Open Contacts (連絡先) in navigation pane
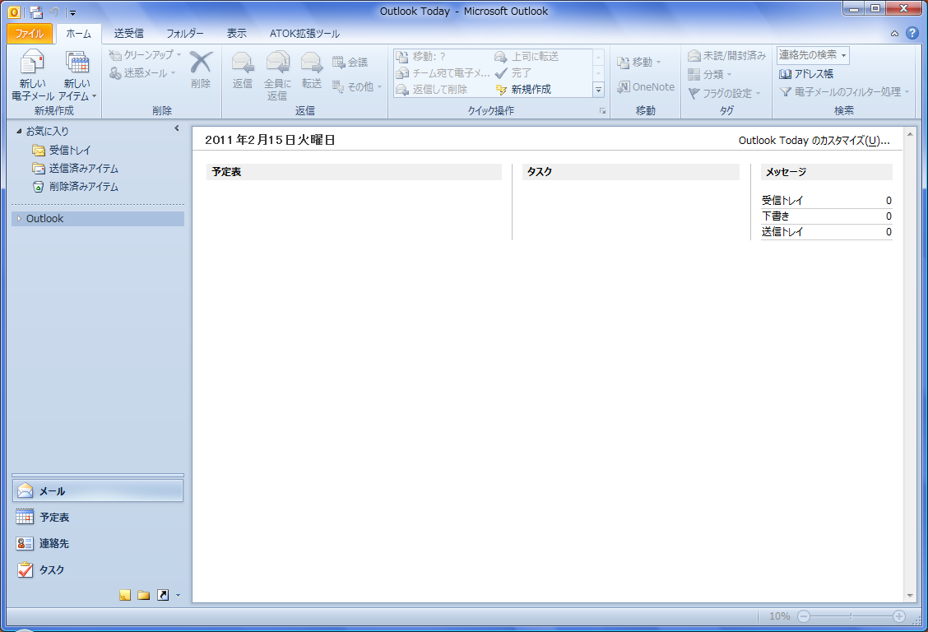 (x=54, y=544)
